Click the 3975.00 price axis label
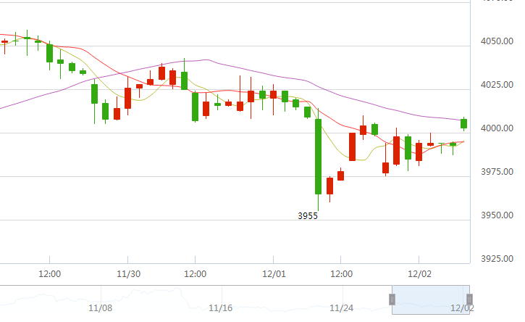The image size is (525, 322). (x=497, y=172)
